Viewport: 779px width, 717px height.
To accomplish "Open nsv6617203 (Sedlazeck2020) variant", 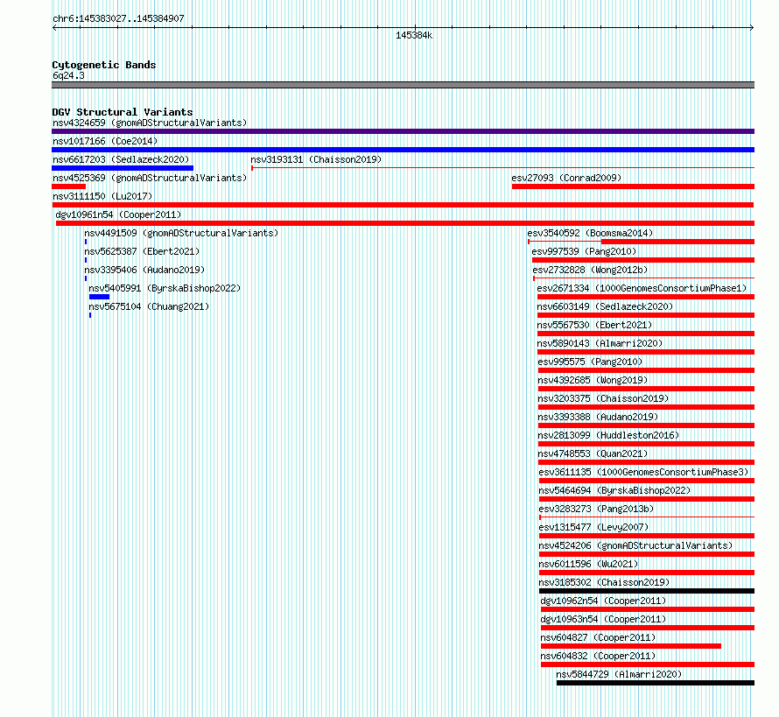I will [121, 159].
